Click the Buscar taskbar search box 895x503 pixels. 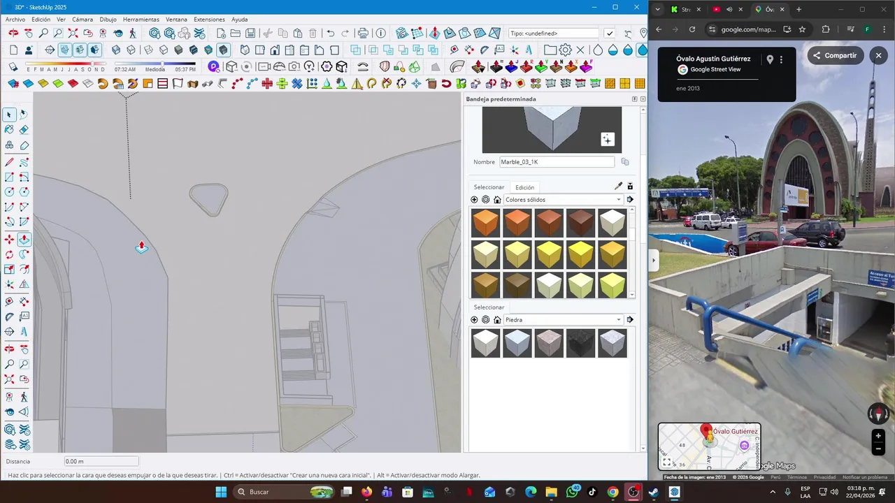tap(283, 492)
